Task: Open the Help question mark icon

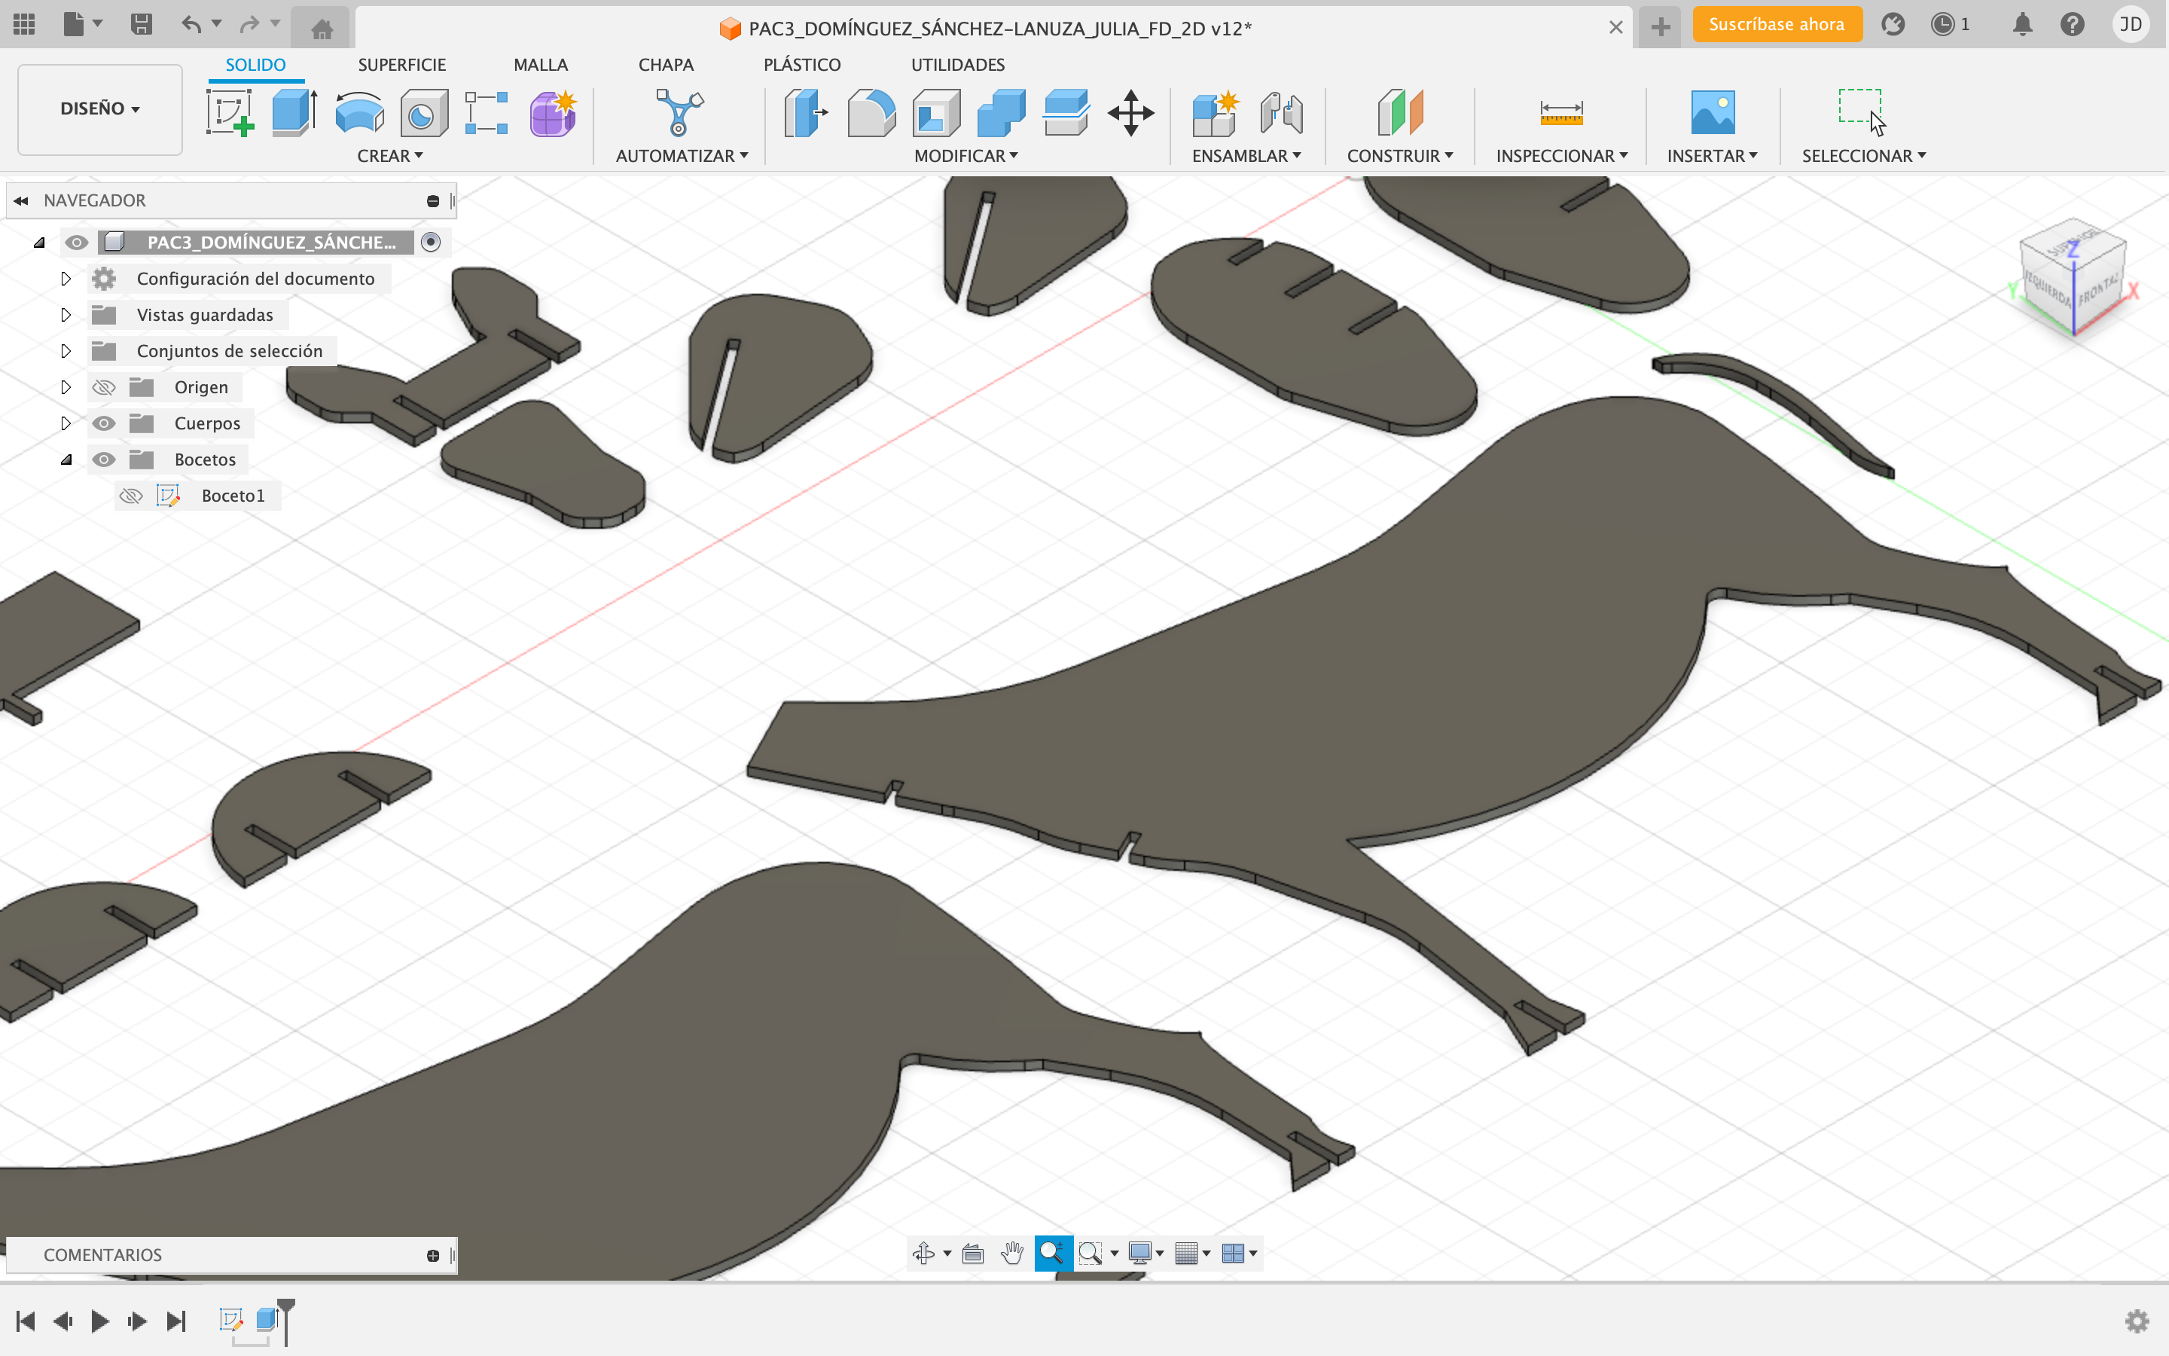Action: pos(2071,24)
